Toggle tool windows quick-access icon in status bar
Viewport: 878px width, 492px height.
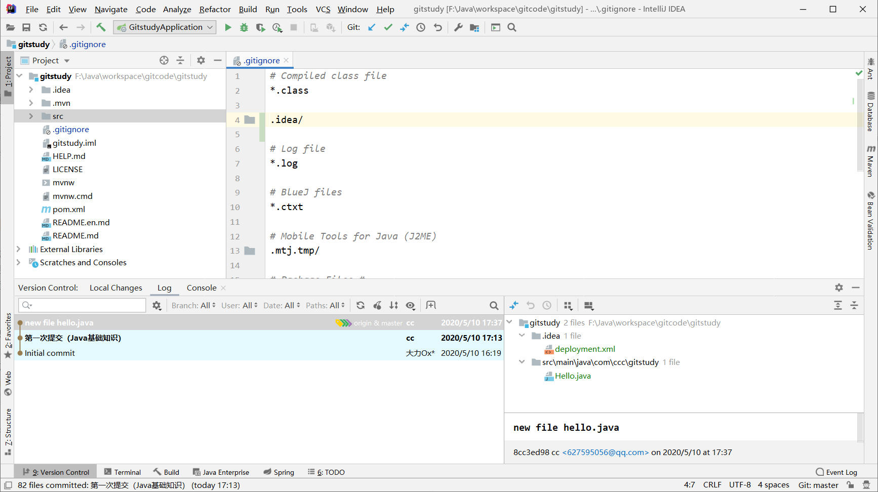click(x=8, y=485)
